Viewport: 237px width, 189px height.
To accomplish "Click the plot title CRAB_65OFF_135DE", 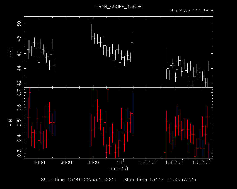I will point(118,7).
